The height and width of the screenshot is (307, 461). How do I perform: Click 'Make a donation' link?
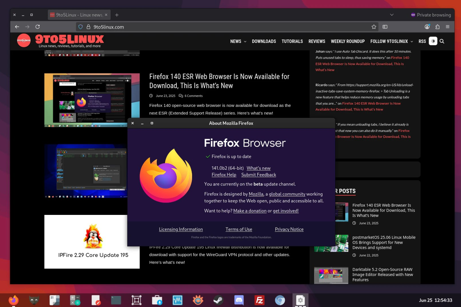[x=250, y=211]
